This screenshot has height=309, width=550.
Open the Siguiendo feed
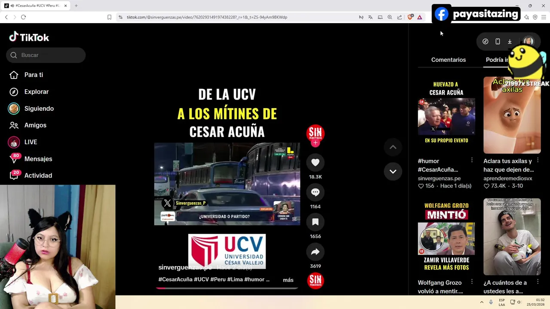click(x=31, y=109)
